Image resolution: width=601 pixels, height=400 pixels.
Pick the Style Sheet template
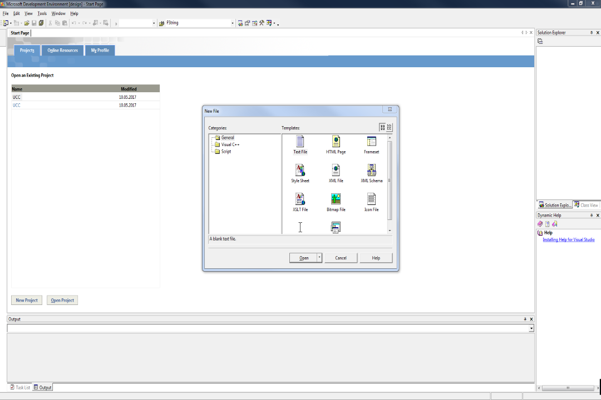(x=300, y=171)
